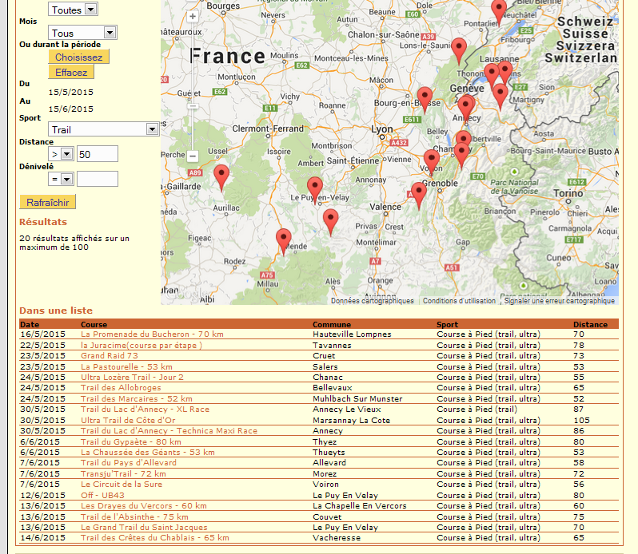Expand the Mois dropdown showing Tous
Image resolution: width=638 pixels, height=554 pixels.
(x=82, y=33)
